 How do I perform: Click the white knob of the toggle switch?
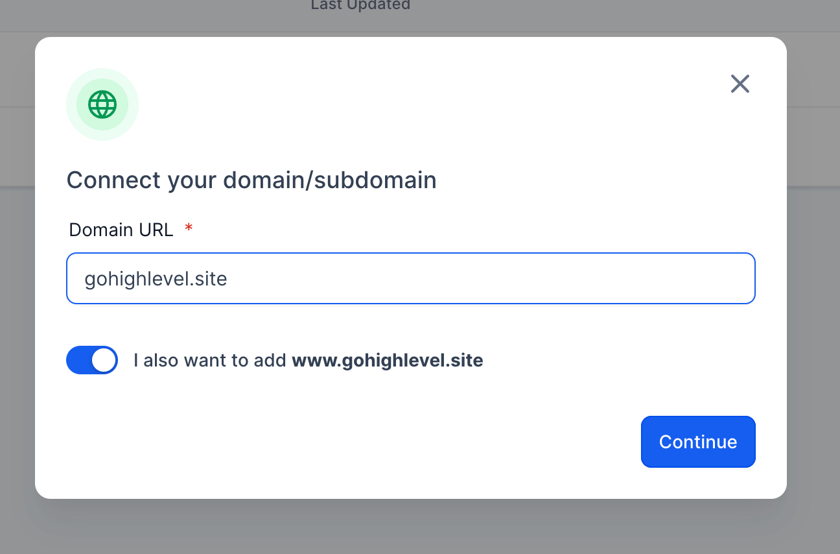pos(104,360)
